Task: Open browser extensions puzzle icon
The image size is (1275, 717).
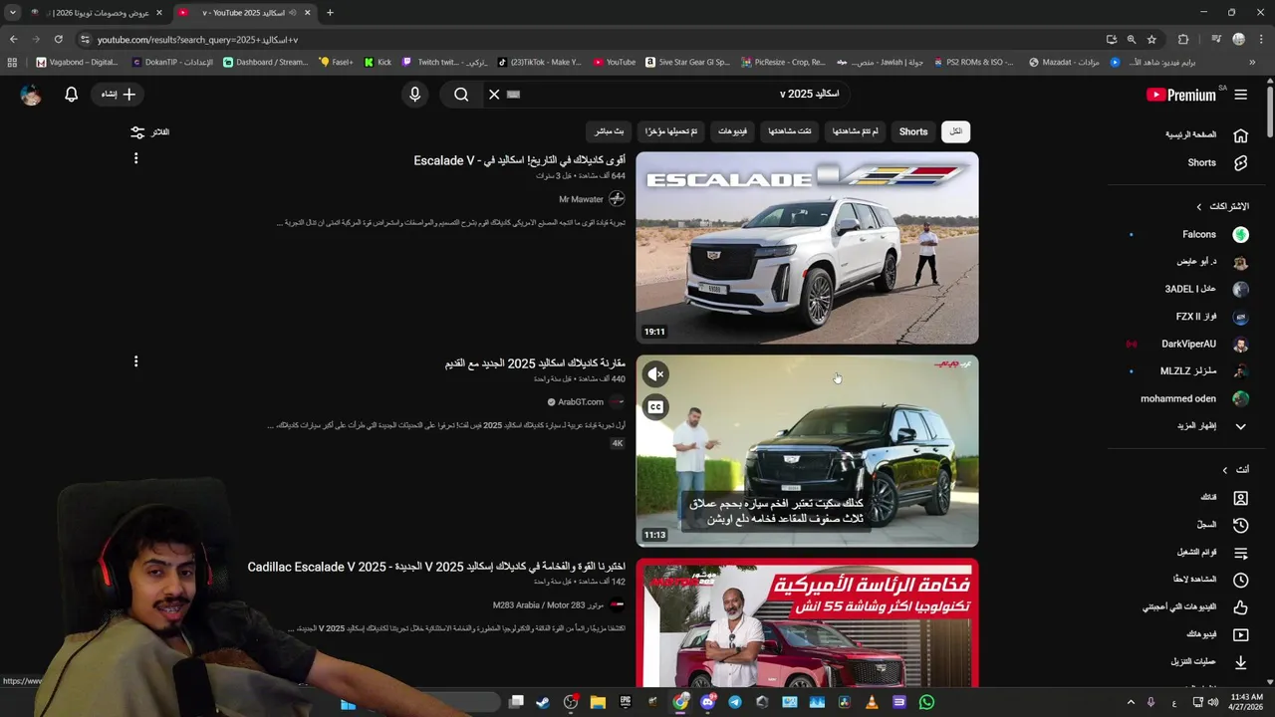Action: (x=1183, y=40)
